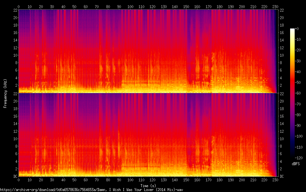Click the center of the upper channel spectrogram

[147, 51]
